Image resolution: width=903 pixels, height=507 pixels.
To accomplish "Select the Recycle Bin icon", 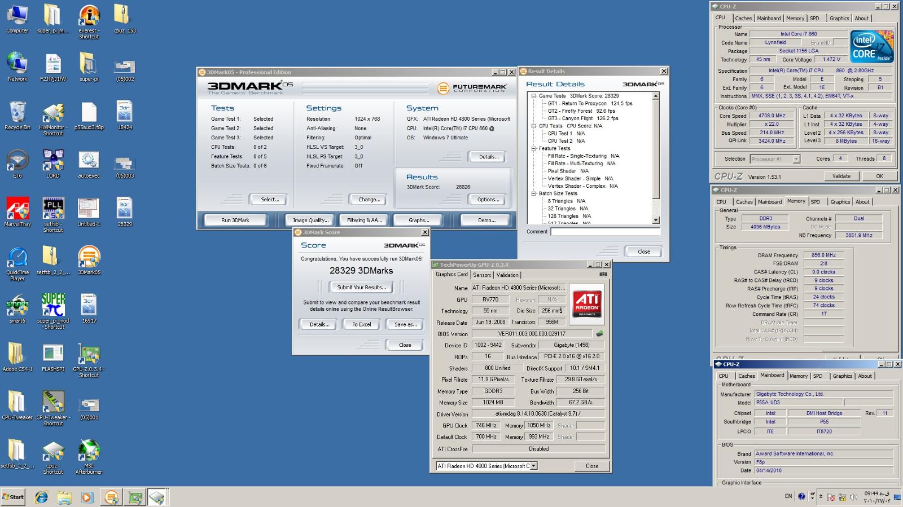I will click(x=17, y=116).
